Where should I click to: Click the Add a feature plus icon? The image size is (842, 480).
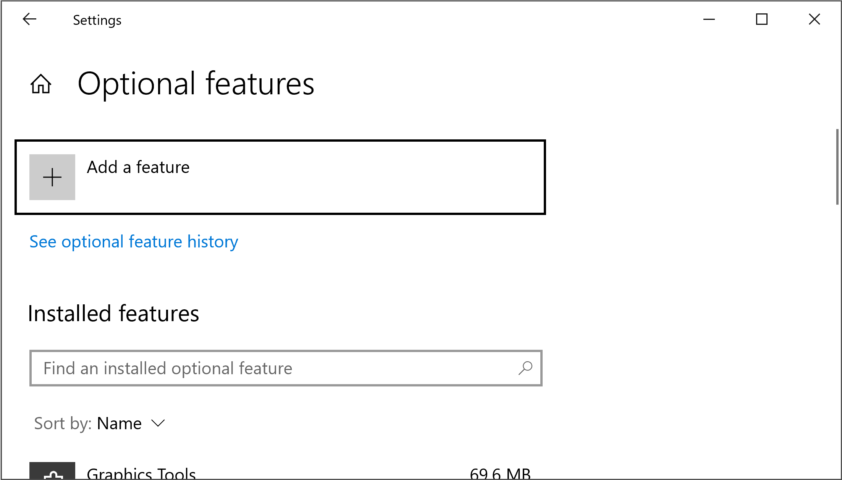coord(52,178)
